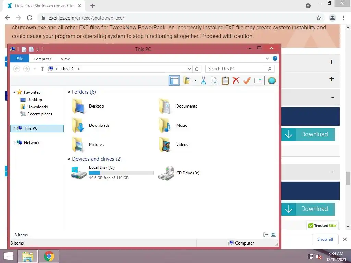Reload the Chrome page

[x=29, y=18]
